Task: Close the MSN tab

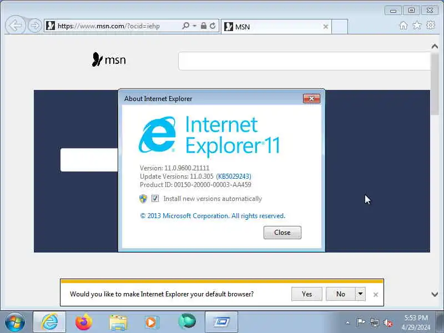Action: pos(326,27)
